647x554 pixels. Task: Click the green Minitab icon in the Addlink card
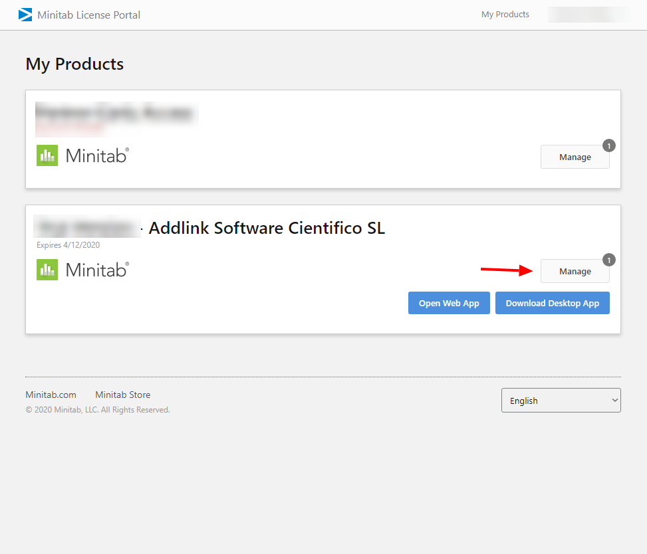coord(47,270)
